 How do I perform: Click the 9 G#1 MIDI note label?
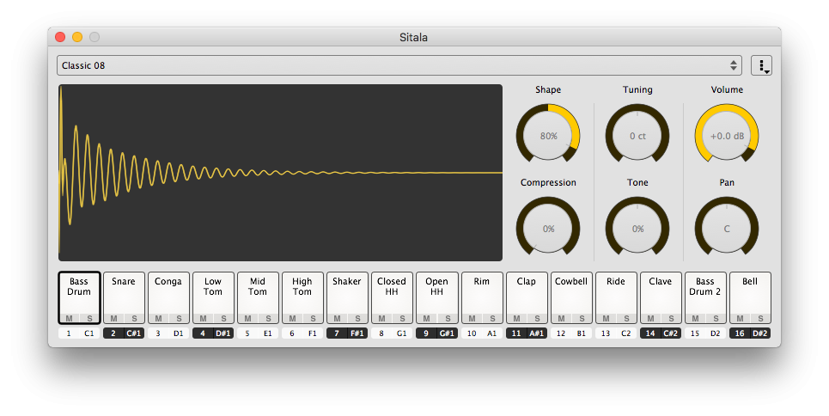tap(436, 333)
